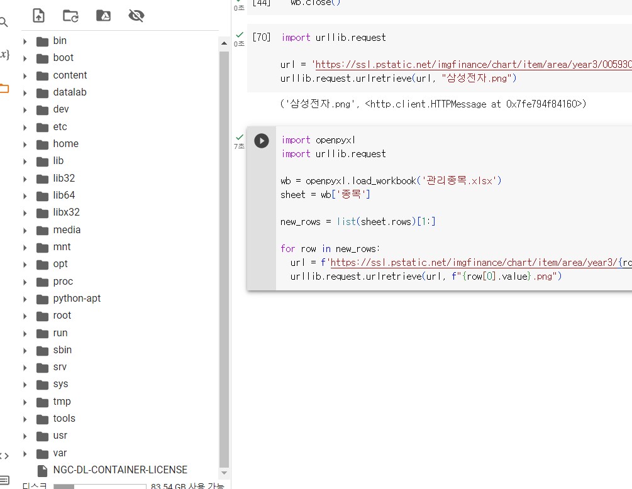632x489 pixels.
Task: Click the 'new_rows = list' code line
Action: click(358, 221)
